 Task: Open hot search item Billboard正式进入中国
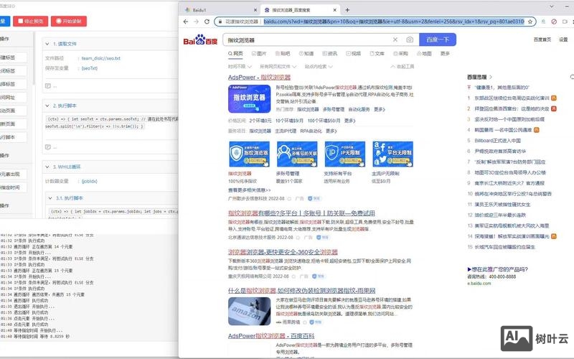point(497,141)
